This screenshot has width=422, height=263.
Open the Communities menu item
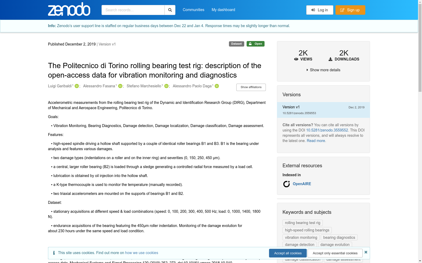pyautogui.click(x=194, y=10)
